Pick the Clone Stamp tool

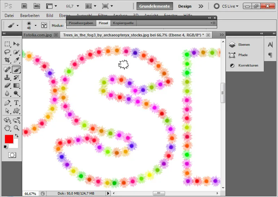[x=7, y=77]
